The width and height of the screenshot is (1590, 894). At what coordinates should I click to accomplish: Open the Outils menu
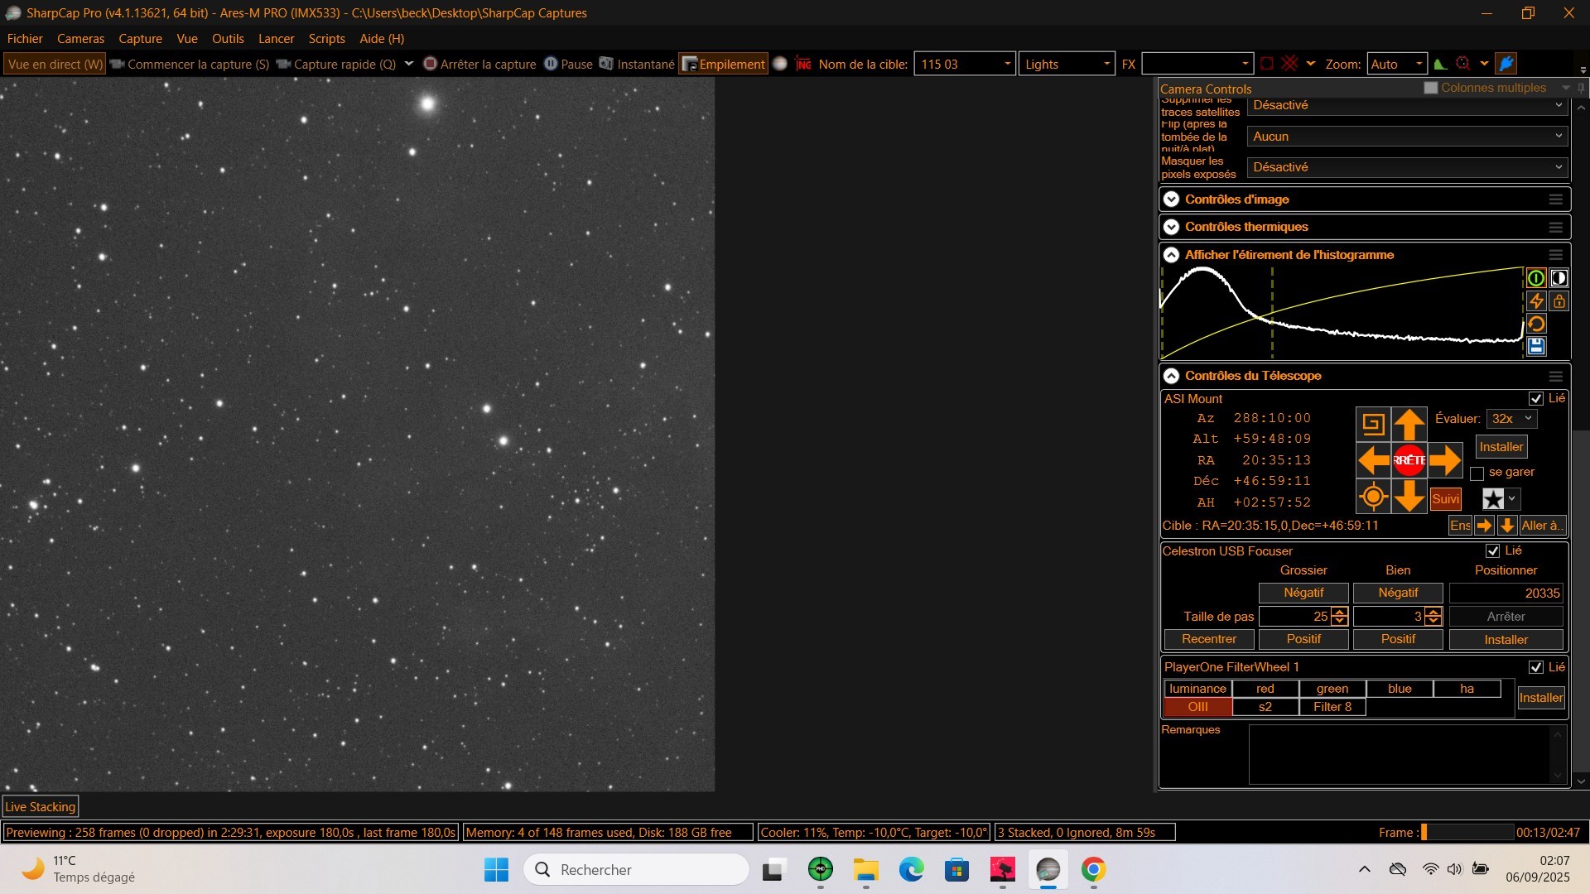[228, 39]
